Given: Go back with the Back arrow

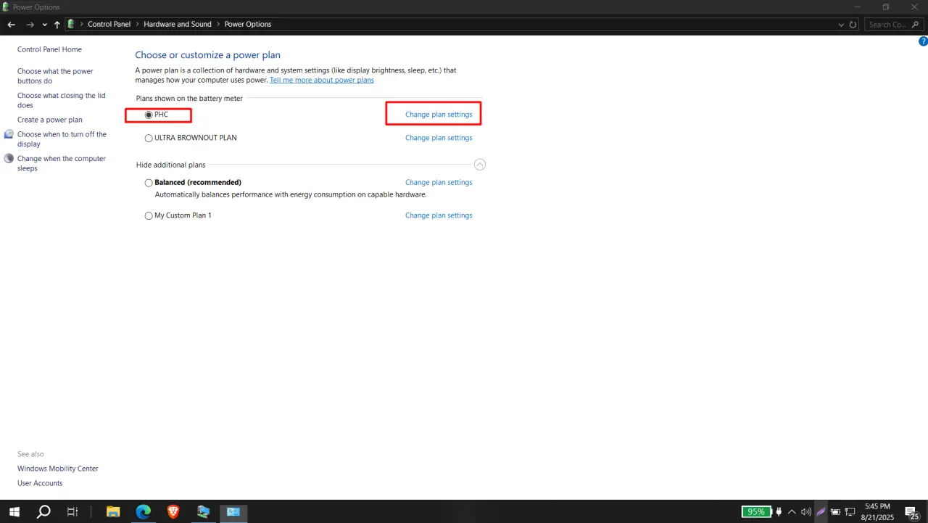Looking at the screenshot, I should 11,24.
